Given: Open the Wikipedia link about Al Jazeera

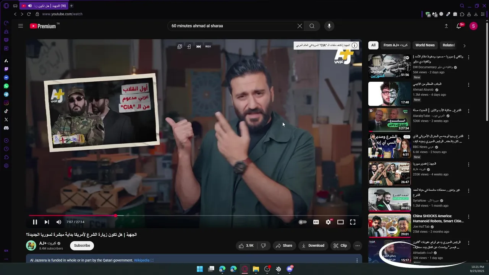Looking at the screenshot, I should [x=144, y=260].
